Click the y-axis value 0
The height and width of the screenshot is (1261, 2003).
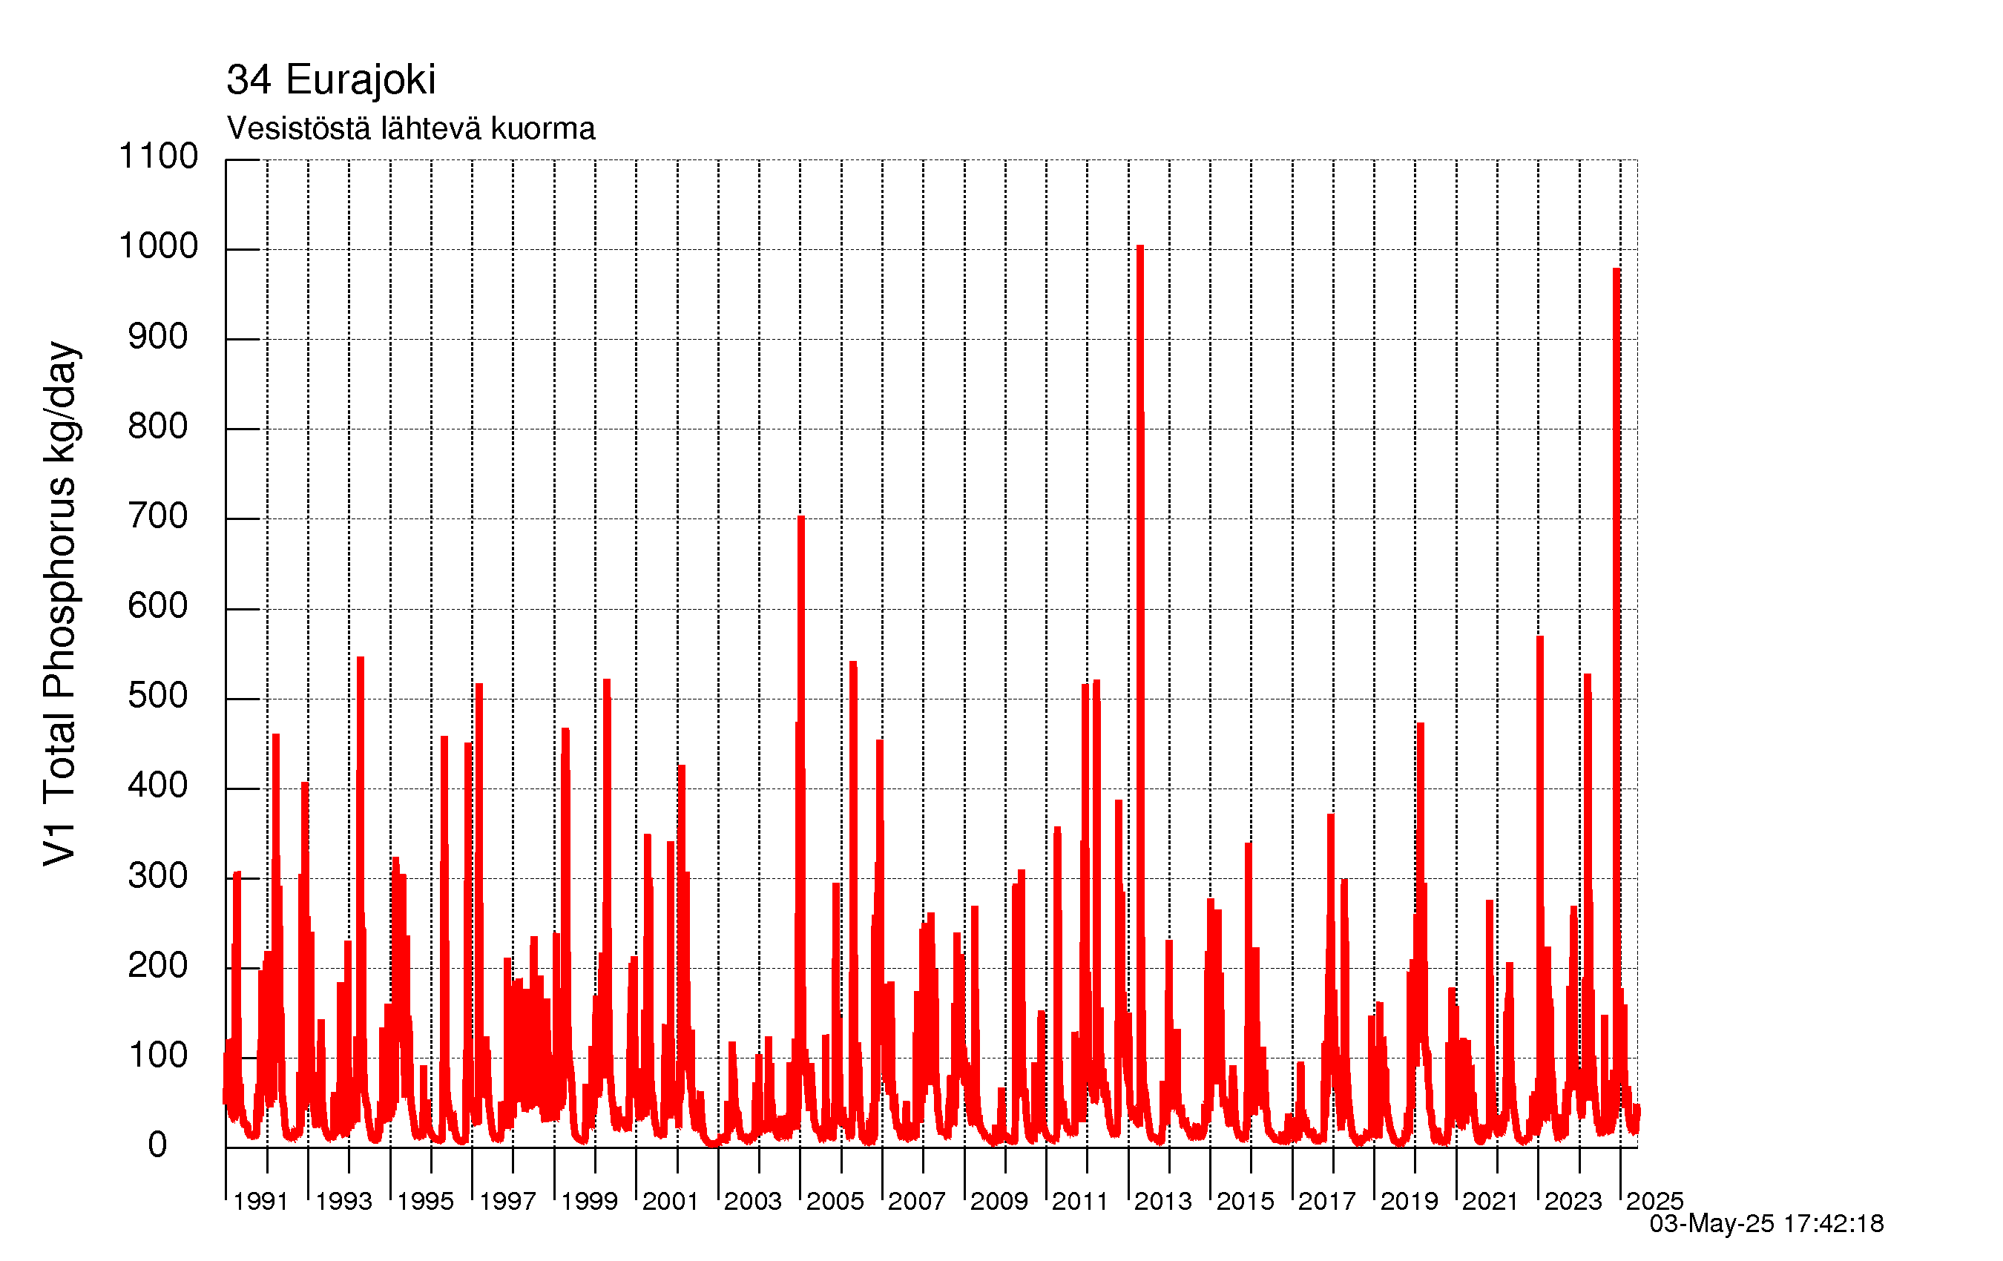(x=158, y=1145)
